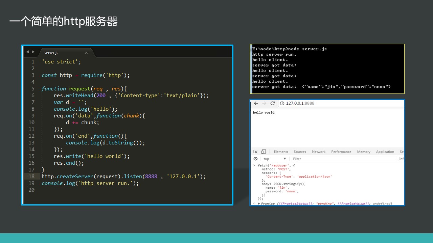Toggle the DevTools device toolbar icon
Screen dimensions: 433x243
[x=264, y=152]
